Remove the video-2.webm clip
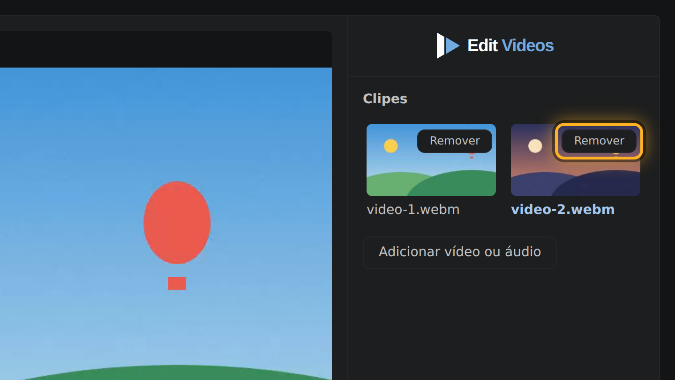 (599, 141)
